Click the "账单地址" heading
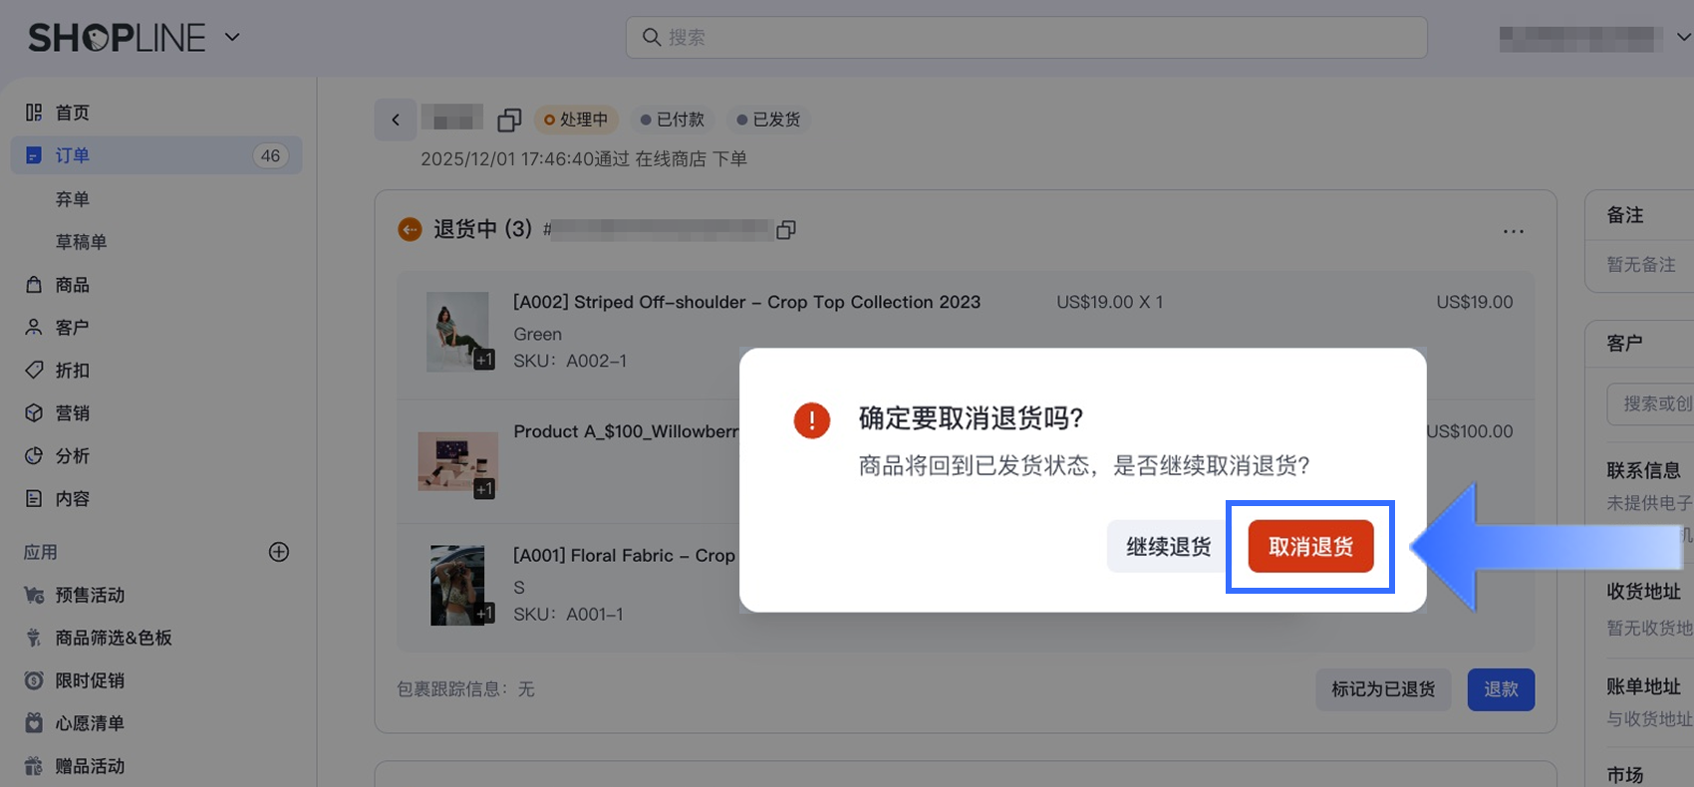This screenshot has width=1694, height=787. click(x=1643, y=686)
